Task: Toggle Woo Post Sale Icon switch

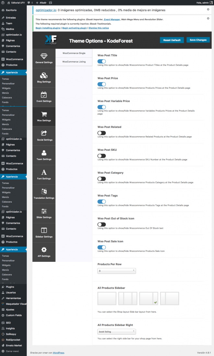Action: click(102, 248)
